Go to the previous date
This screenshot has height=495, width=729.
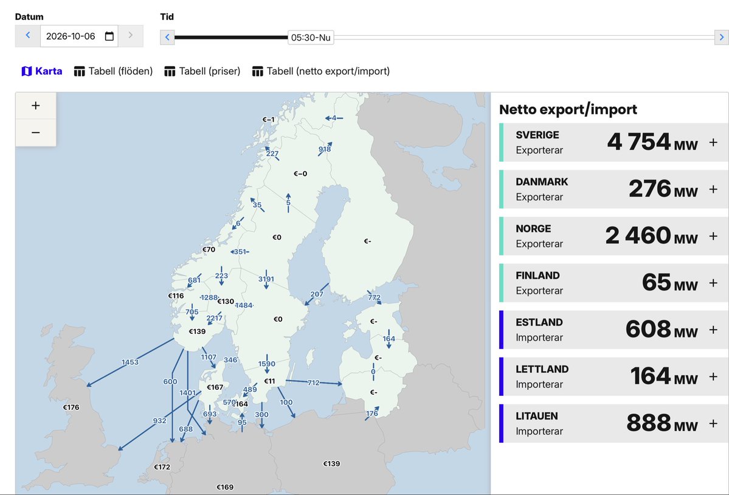(28, 36)
